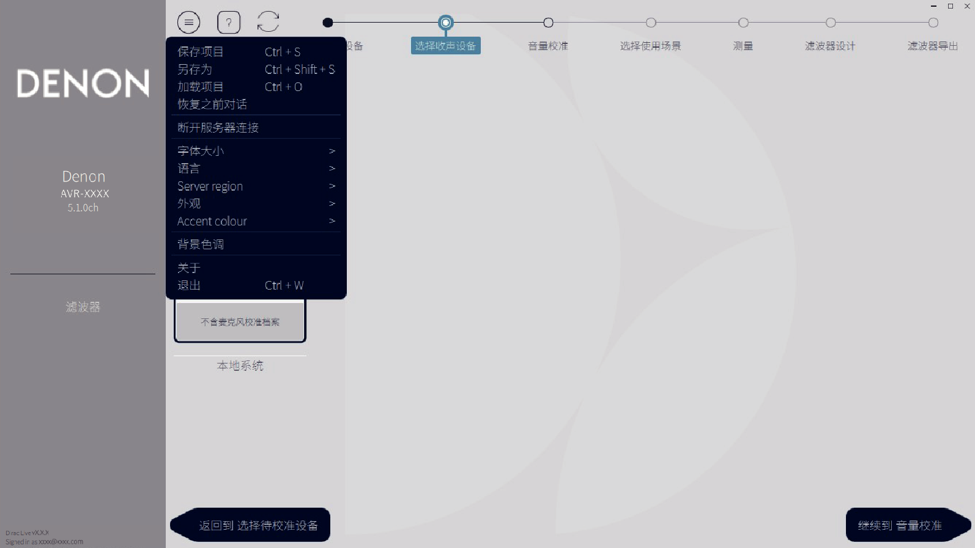Toggle the 背景色调 menu option
Image resolution: width=975 pixels, height=548 pixels.
[201, 244]
